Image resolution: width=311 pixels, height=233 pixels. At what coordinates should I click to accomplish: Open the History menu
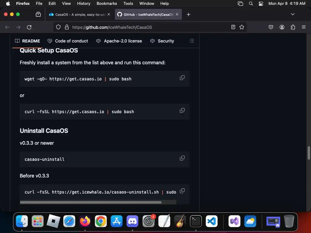click(84, 4)
